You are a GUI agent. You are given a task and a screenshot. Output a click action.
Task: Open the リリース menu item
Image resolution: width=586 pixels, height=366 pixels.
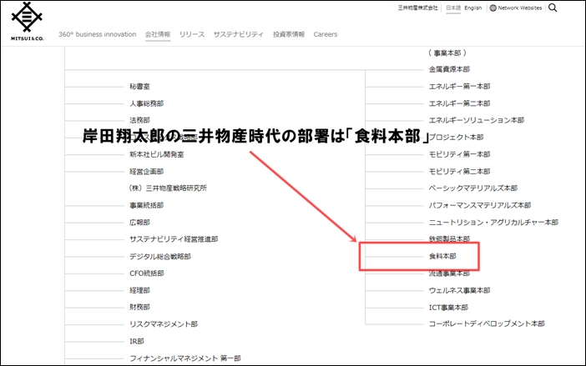[x=192, y=34]
